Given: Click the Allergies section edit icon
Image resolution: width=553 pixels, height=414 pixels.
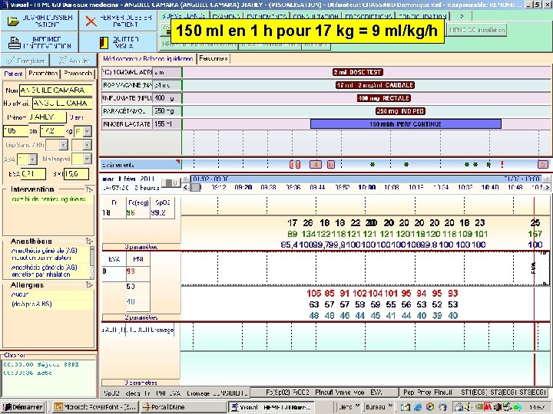Looking at the screenshot, I should click(x=89, y=284).
